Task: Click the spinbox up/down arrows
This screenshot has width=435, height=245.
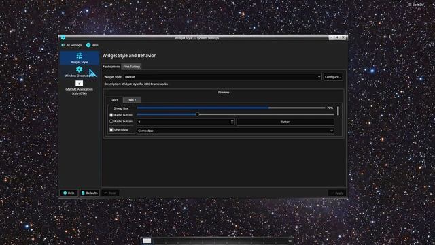Action: (232, 122)
